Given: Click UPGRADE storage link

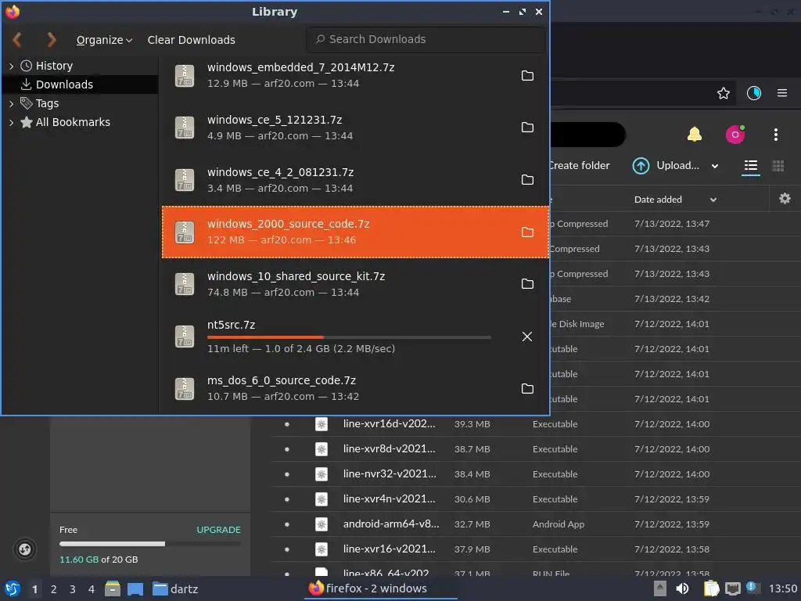Looking at the screenshot, I should [218, 530].
